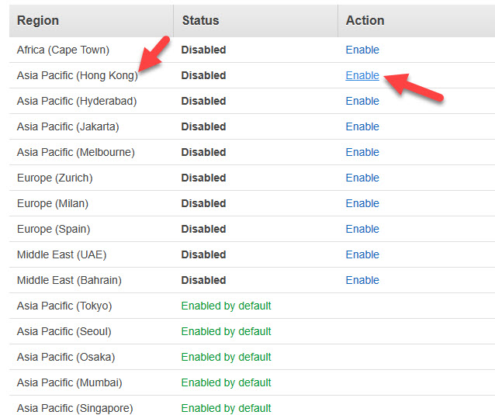Click Enabled by default status for Osaka

(x=226, y=357)
